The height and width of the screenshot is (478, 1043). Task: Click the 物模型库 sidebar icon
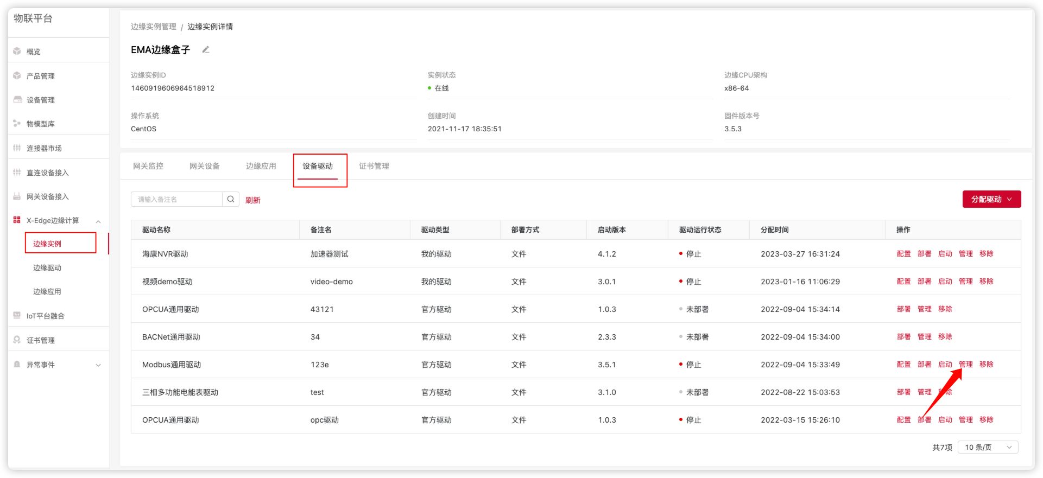[x=17, y=124]
